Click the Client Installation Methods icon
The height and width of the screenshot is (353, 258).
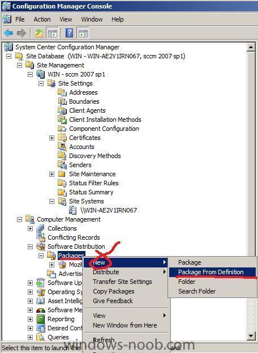[x=62, y=120]
